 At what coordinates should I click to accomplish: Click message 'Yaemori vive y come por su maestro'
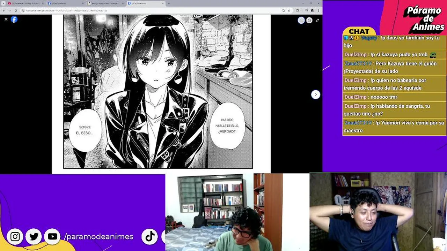tap(394, 127)
